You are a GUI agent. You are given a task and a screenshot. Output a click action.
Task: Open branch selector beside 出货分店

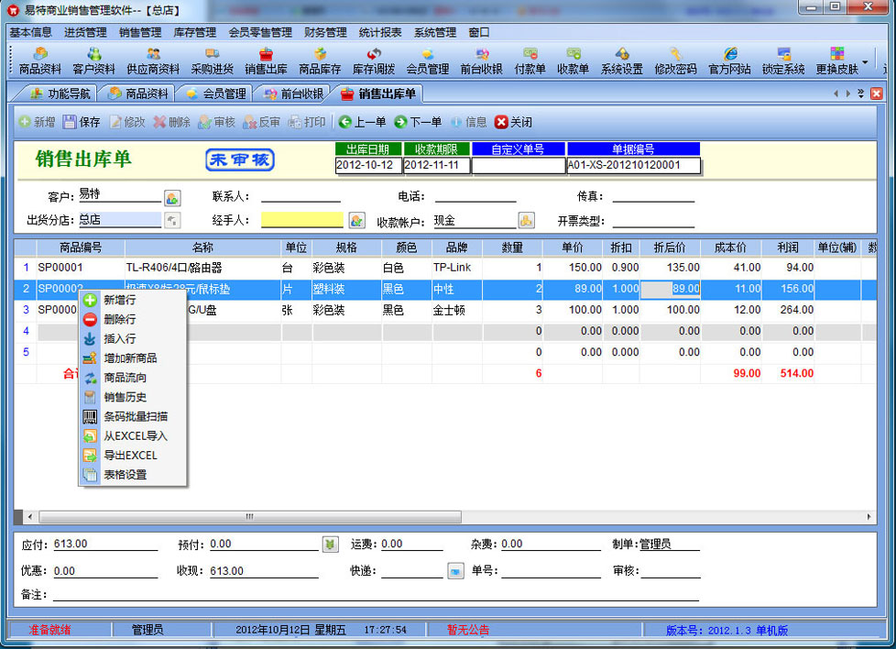click(x=172, y=220)
